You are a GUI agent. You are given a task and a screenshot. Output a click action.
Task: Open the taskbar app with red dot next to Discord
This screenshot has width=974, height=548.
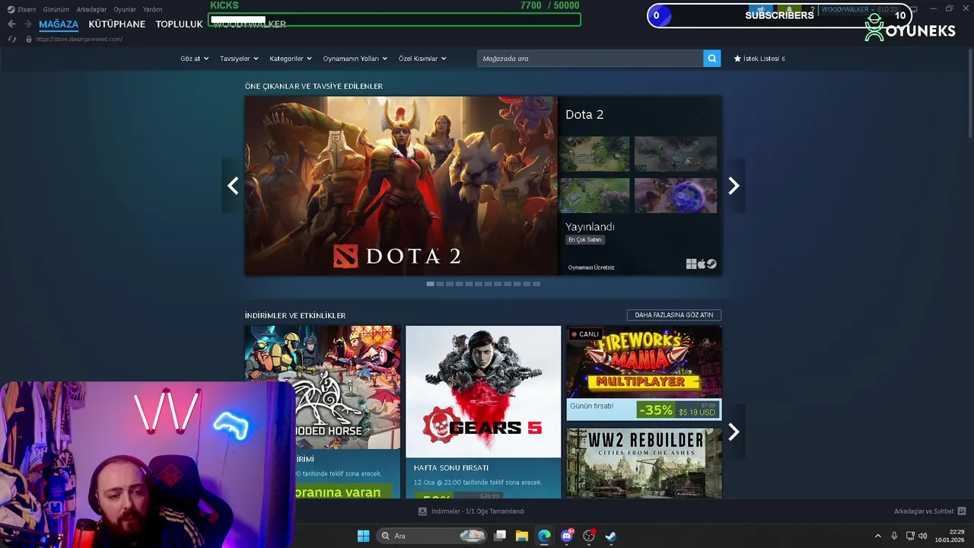588,536
